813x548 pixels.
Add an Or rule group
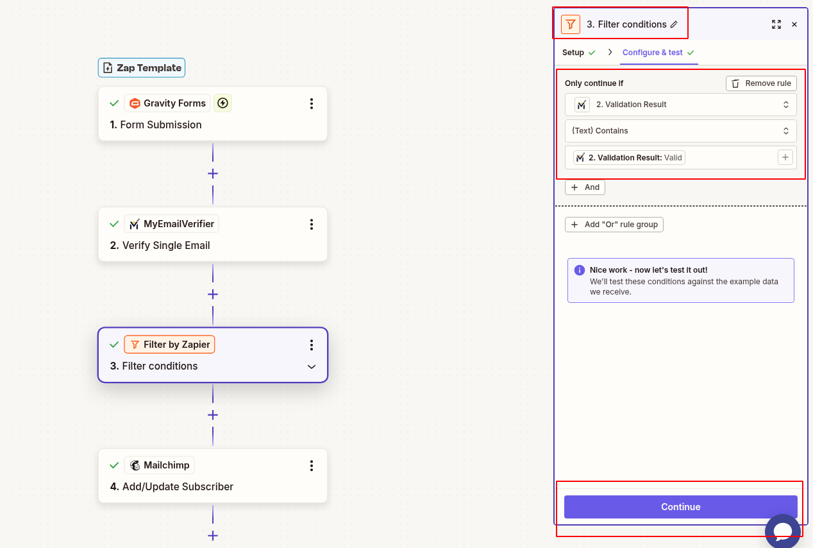(614, 225)
